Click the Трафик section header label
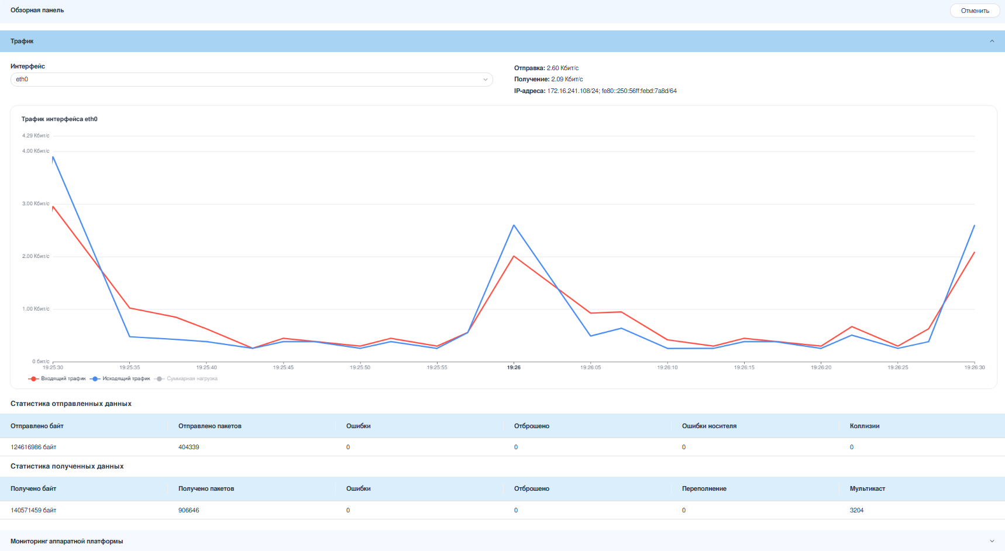This screenshot has width=1005, height=551. 22,41
